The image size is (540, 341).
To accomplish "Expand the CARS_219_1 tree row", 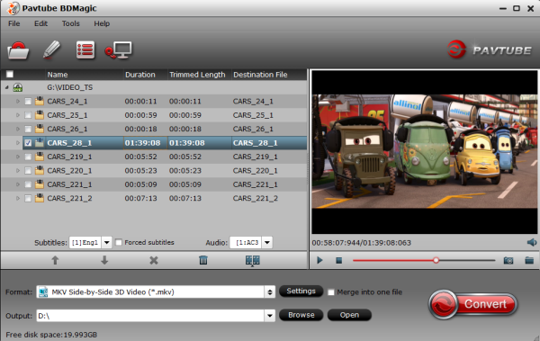I will (x=18, y=157).
